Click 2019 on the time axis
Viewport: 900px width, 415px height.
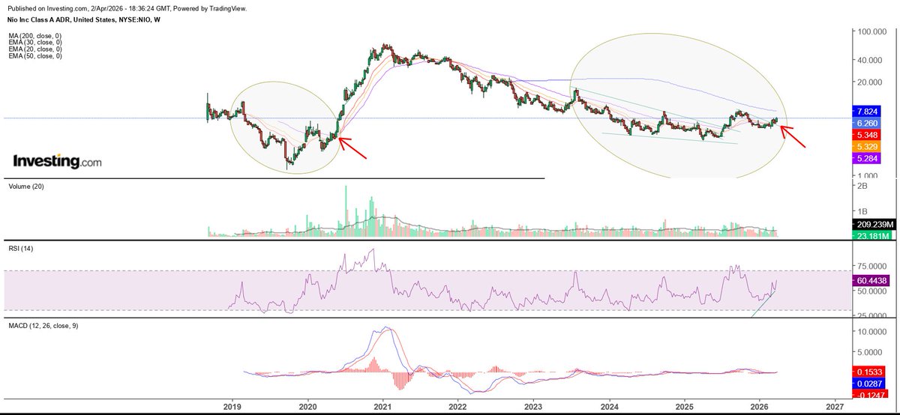tap(232, 406)
